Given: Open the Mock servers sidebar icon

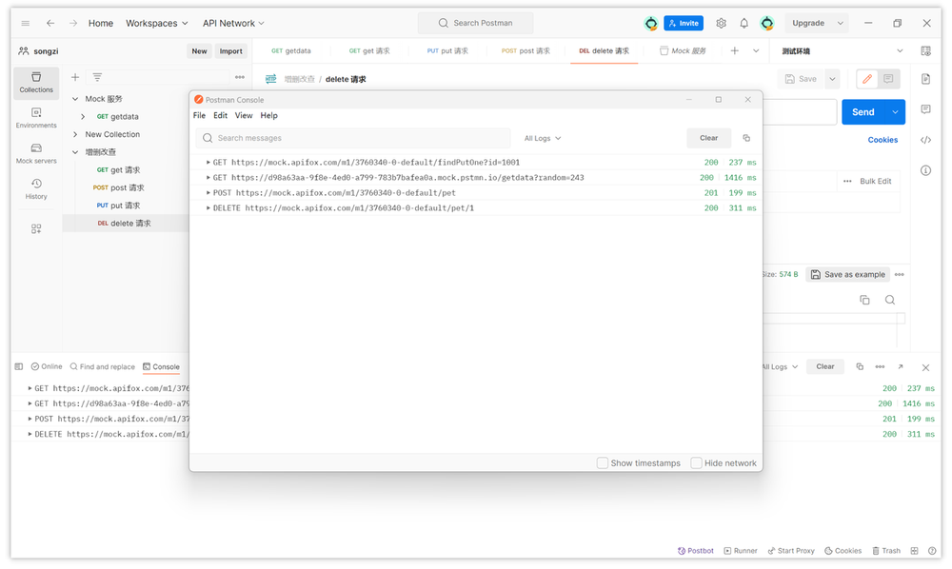Looking at the screenshot, I should tap(36, 153).
